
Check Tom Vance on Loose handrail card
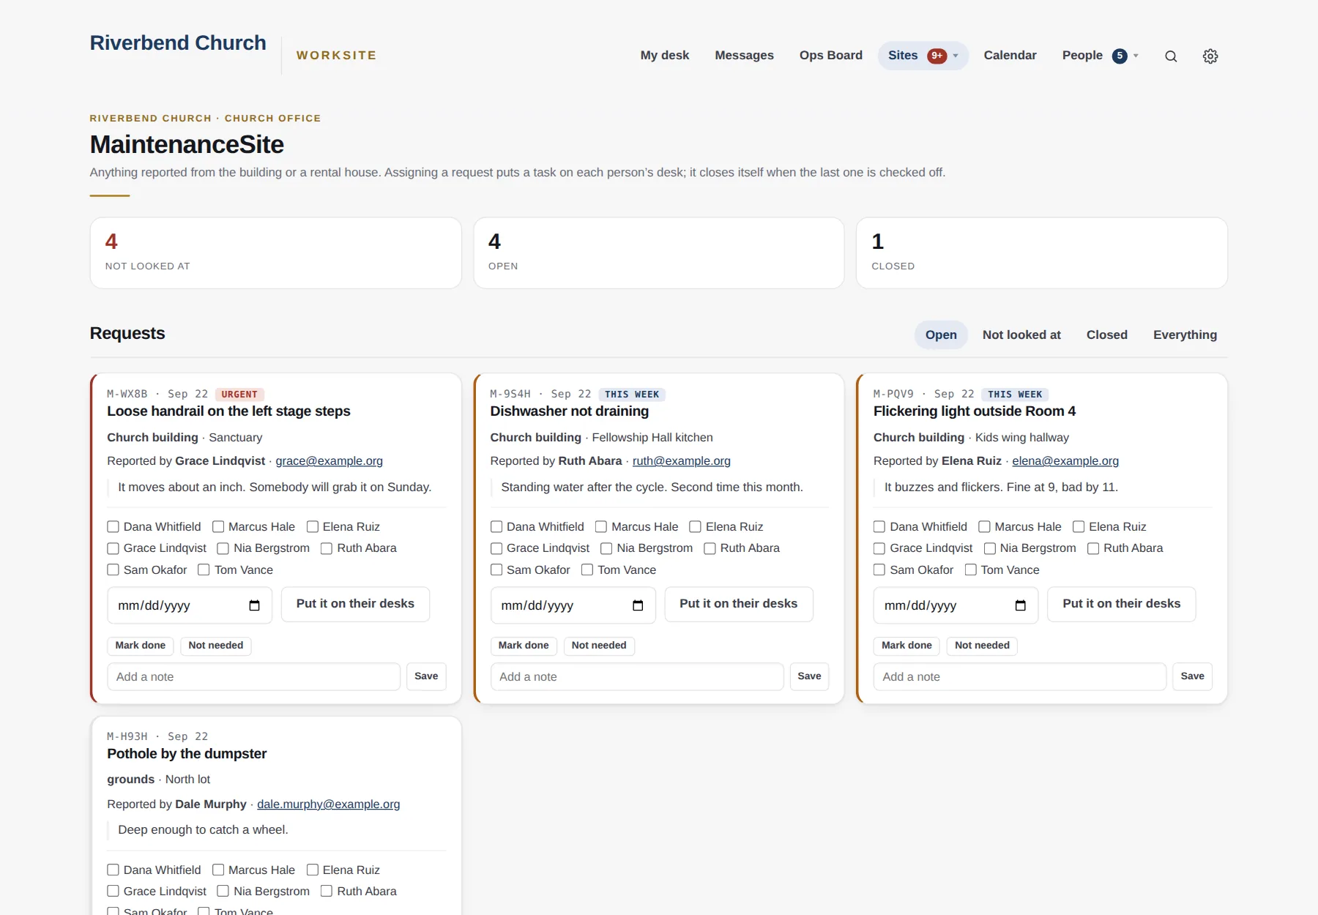pos(204,569)
